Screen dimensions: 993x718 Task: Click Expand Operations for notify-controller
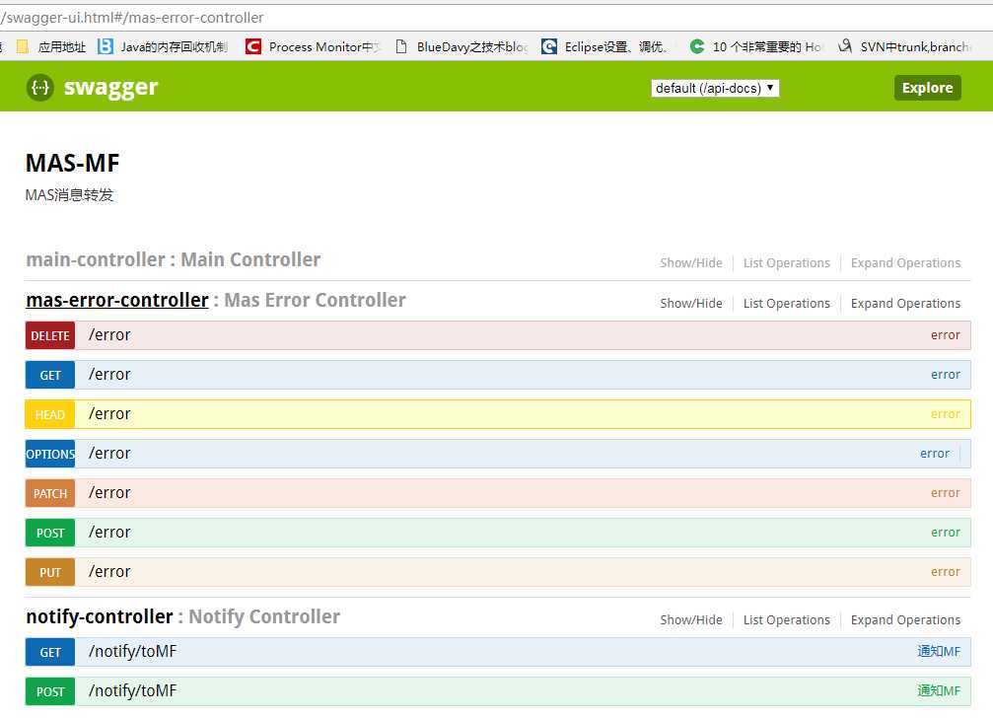[905, 619]
